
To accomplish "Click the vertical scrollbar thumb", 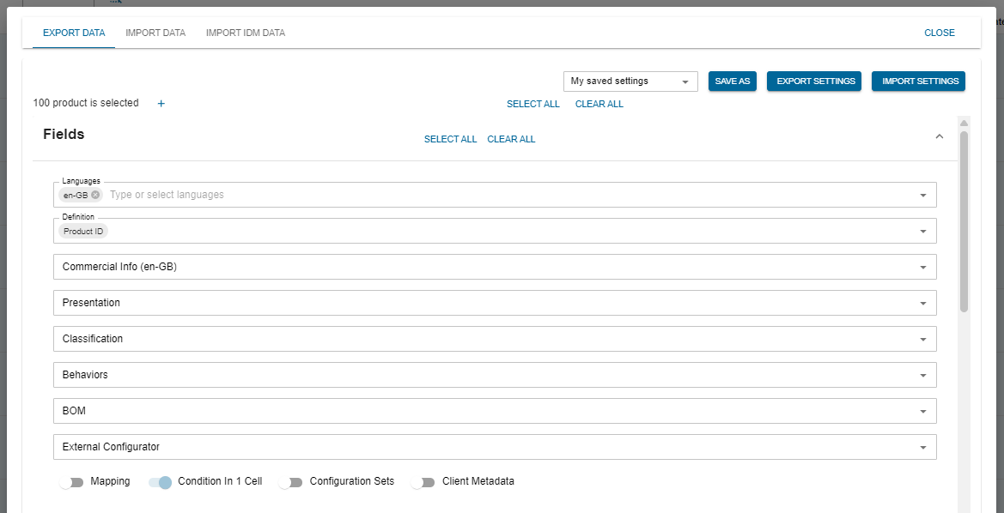I will (x=964, y=221).
